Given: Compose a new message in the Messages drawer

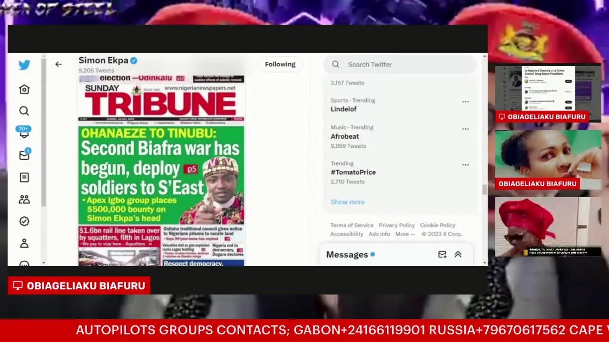Looking at the screenshot, I should pos(442,255).
